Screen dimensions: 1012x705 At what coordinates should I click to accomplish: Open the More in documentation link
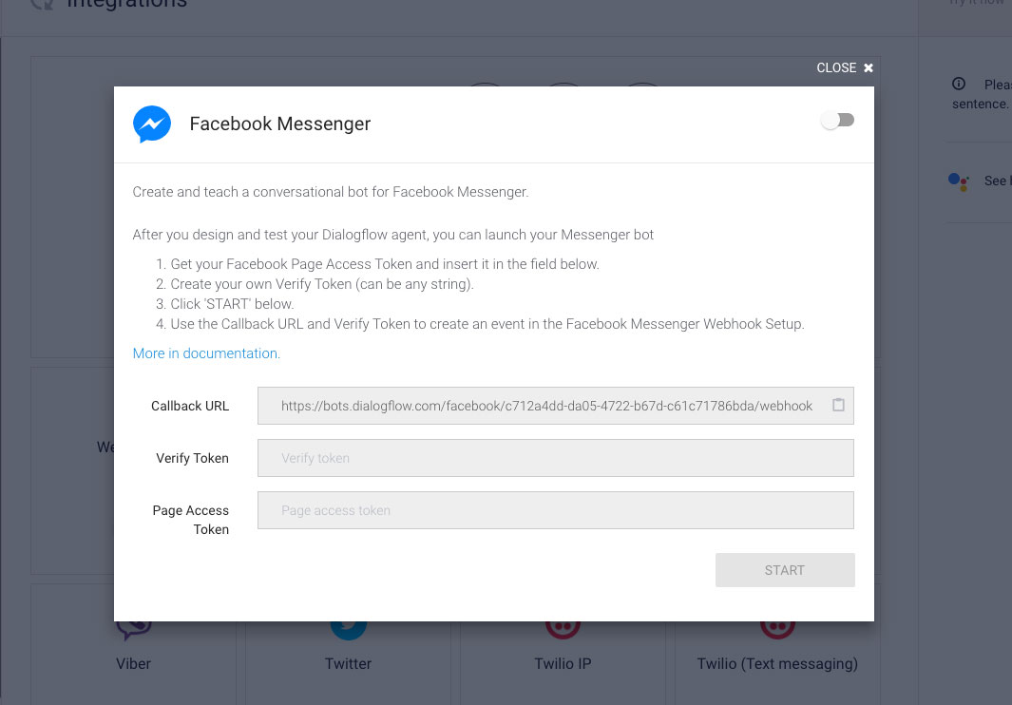point(206,353)
